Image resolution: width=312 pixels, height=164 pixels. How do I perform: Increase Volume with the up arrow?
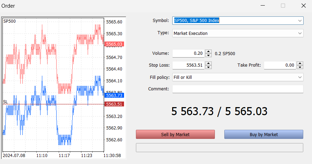coord(209,52)
